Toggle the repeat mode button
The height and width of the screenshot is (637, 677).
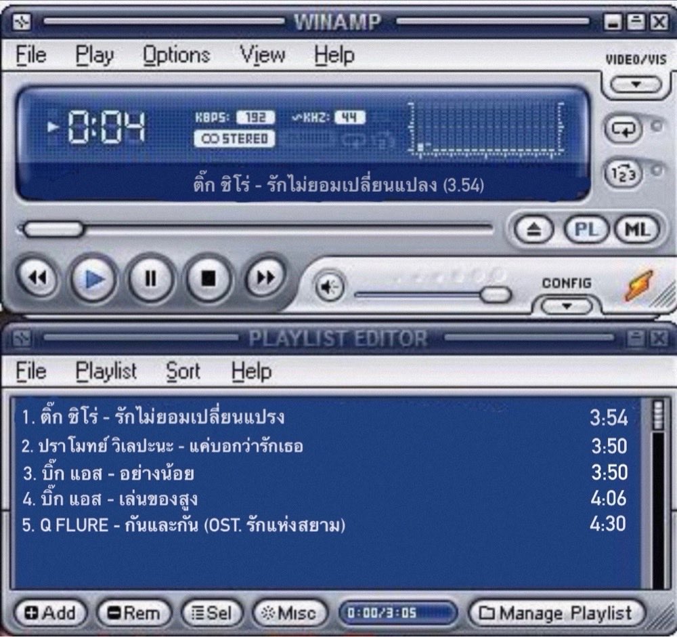[624, 128]
